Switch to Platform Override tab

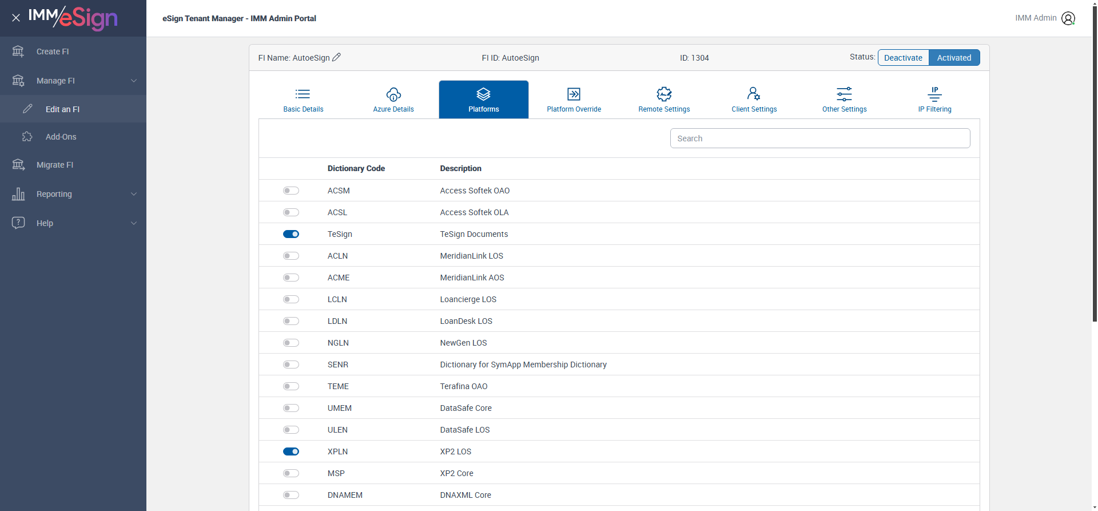click(x=574, y=100)
